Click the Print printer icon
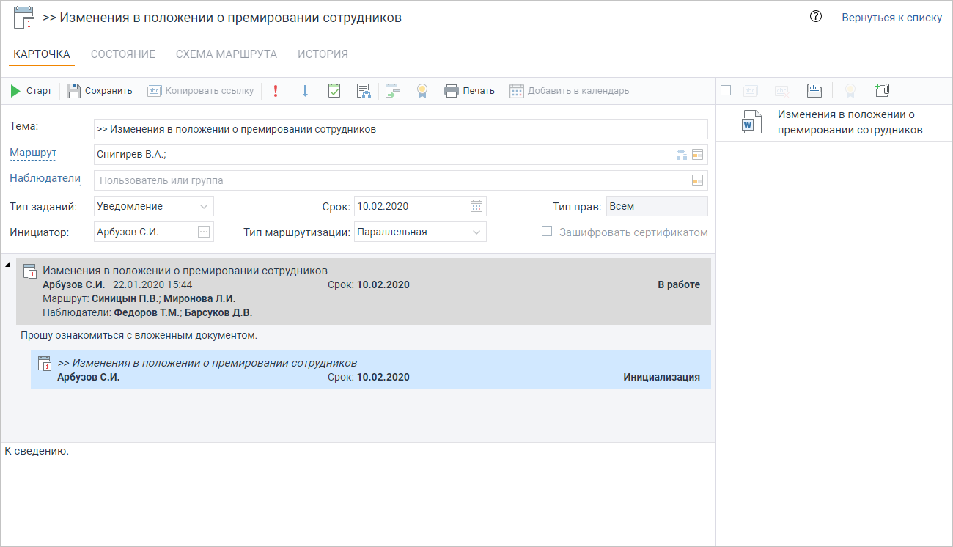 452,91
